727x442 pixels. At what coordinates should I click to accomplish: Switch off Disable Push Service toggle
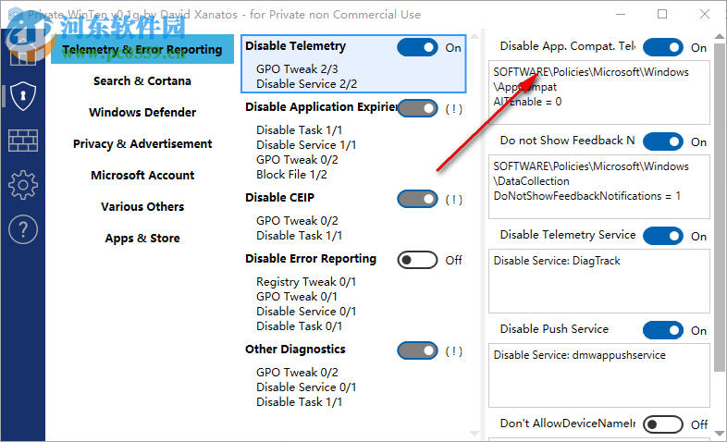[663, 330]
